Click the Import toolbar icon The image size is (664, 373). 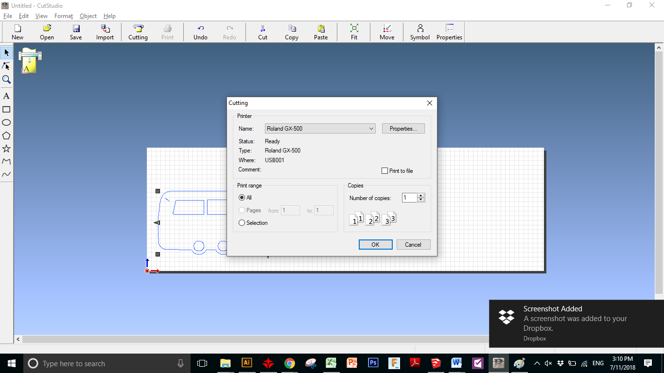[x=105, y=32]
